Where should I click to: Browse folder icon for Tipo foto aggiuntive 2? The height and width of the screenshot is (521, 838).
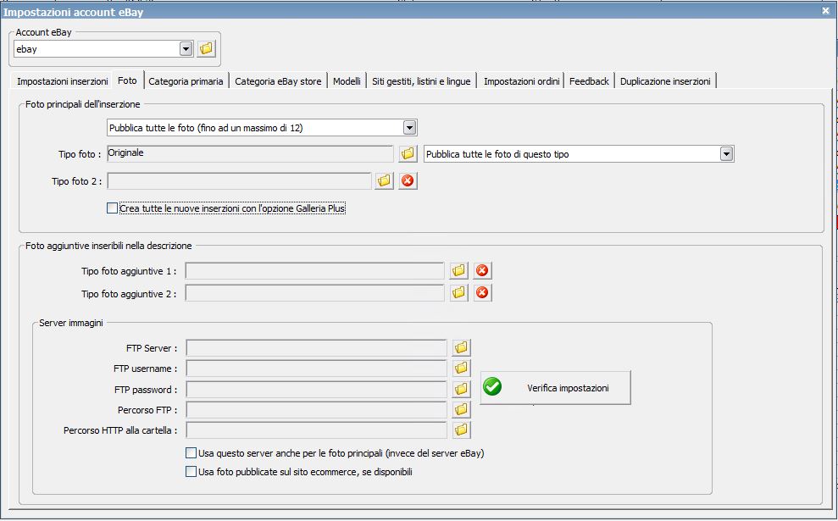click(458, 293)
